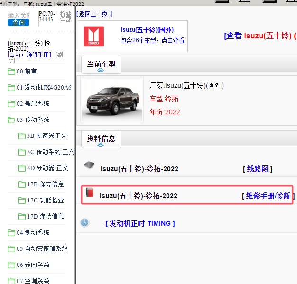
Task: Click the 厂家:Isuzu(五十铃)(国外) manufacturer text
Action: pos(187,85)
